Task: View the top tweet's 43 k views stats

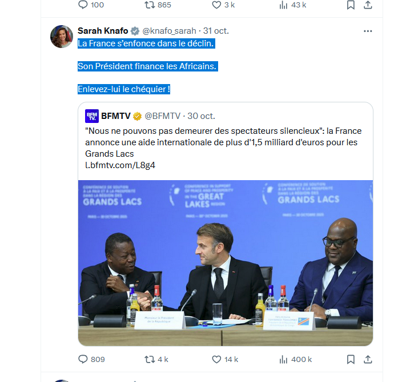Action: (x=284, y=5)
